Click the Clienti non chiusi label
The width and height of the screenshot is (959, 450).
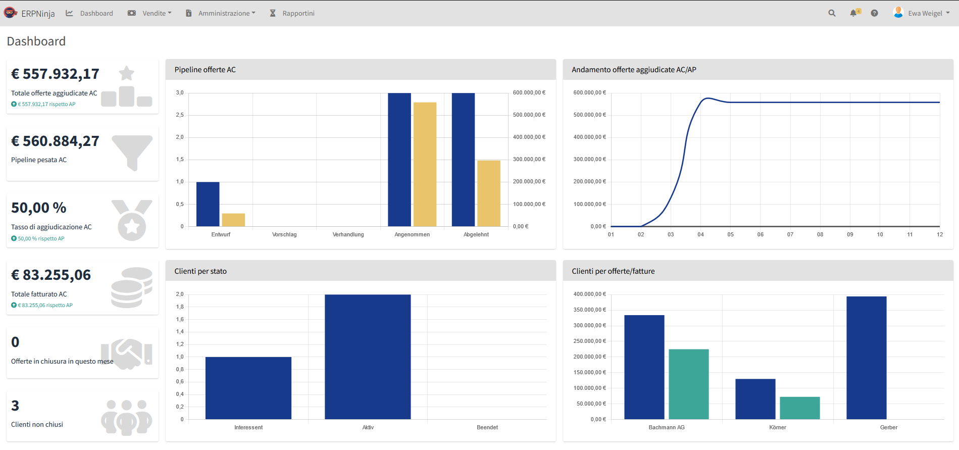(x=37, y=425)
